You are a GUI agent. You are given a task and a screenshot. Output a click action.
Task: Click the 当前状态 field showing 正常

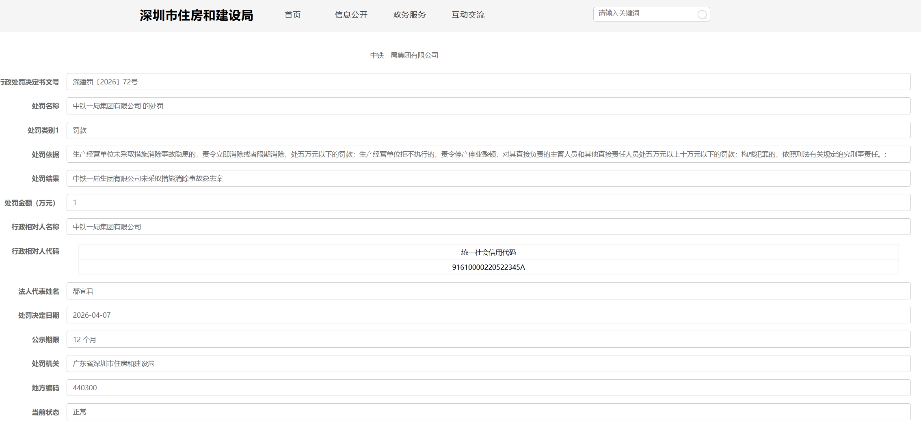click(x=488, y=412)
